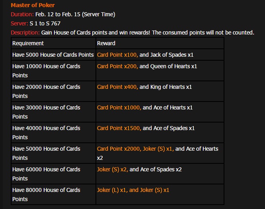Select the Reward column header
Viewport: 265px width, 209px height.
point(106,43)
